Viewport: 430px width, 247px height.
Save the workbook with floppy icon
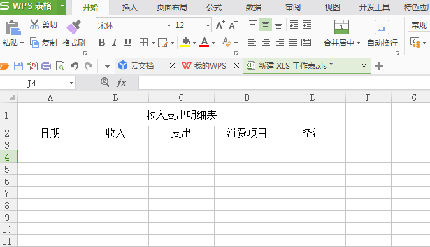[x=18, y=66]
